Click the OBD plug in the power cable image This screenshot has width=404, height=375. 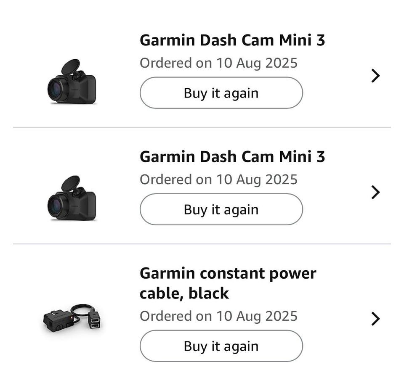57,321
